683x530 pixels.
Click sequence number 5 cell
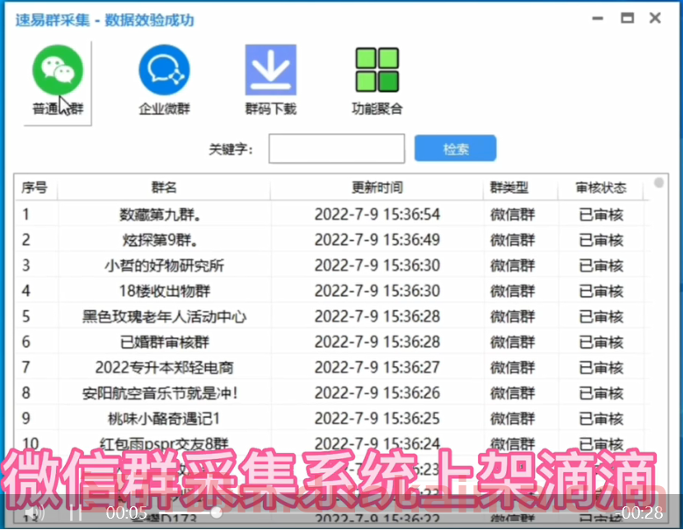(x=26, y=316)
